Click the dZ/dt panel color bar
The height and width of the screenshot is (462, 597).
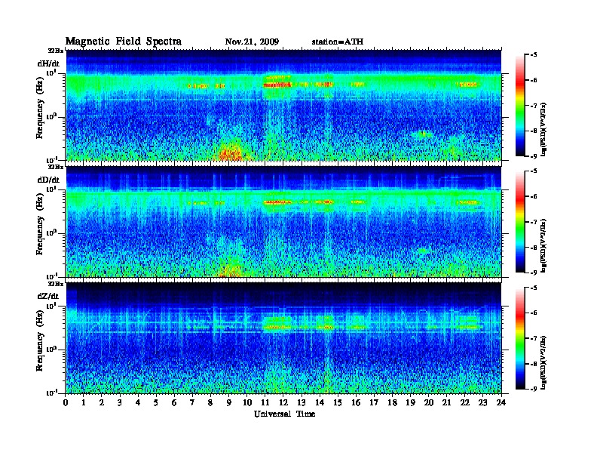[519, 338]
